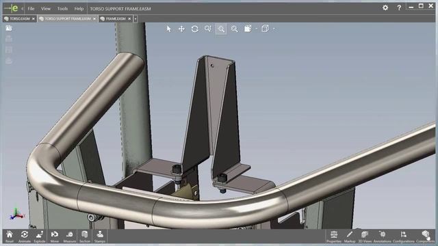438x246 pixels.
Task: Click the open file icon in left sidebar
Action: pos(9,28)
